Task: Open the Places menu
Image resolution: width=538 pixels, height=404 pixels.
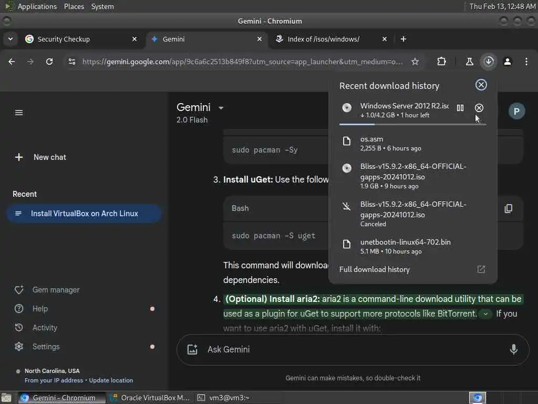Action: click(x=74, y=6)
